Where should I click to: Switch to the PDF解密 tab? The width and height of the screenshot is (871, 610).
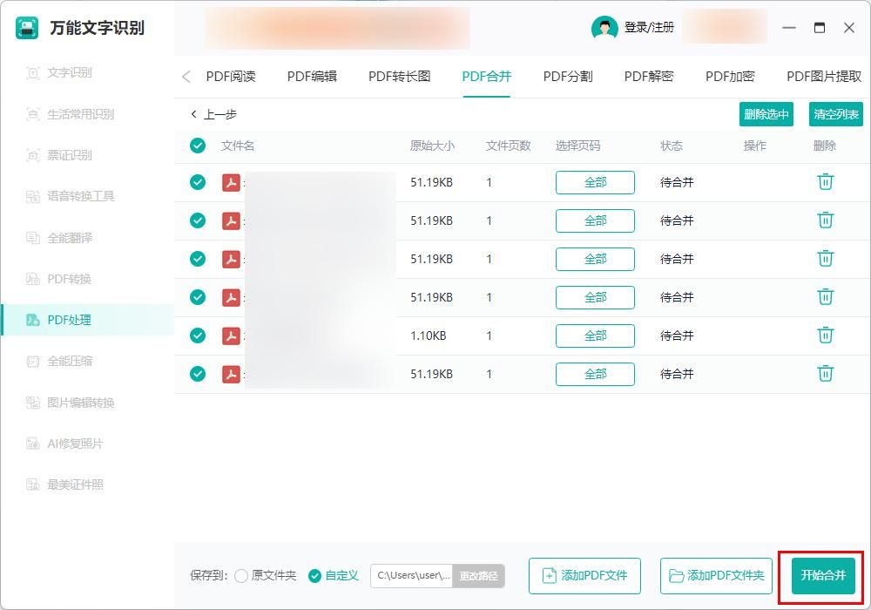coord(649,76)
